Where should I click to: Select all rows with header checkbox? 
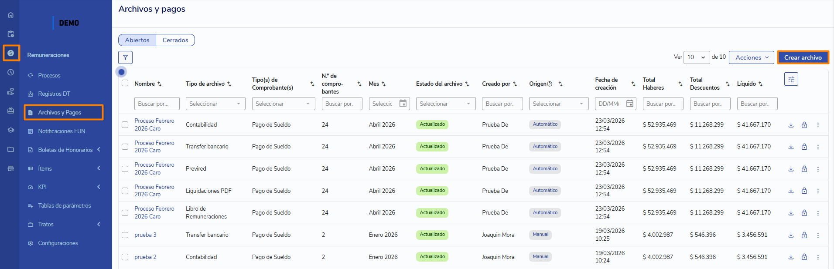click(125, 83)
